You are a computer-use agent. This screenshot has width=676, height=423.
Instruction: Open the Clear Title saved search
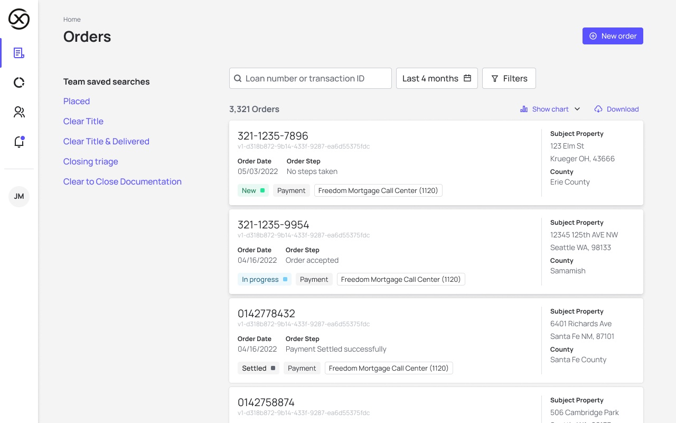[83, 121]
